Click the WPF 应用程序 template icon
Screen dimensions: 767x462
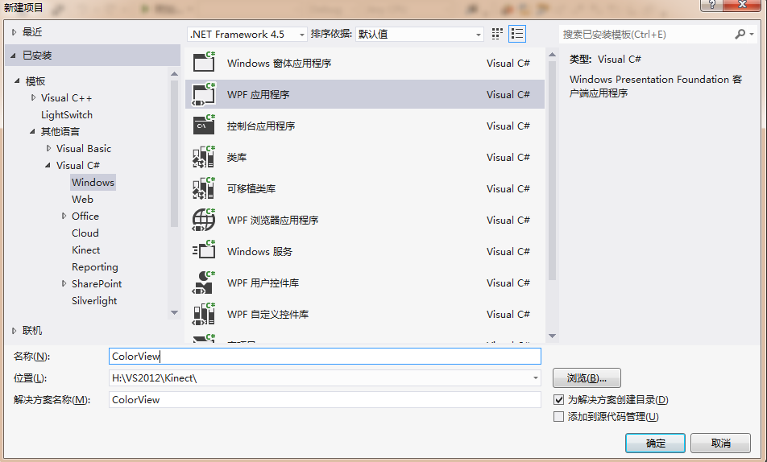pyautogui.click(x=204, y=94)
